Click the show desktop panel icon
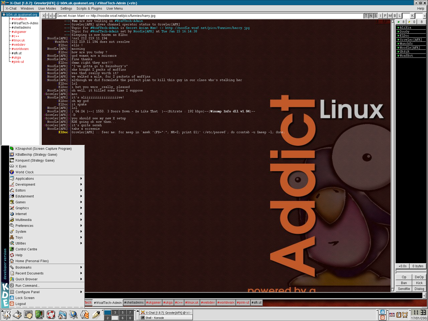428x321 pixels. 17,315
